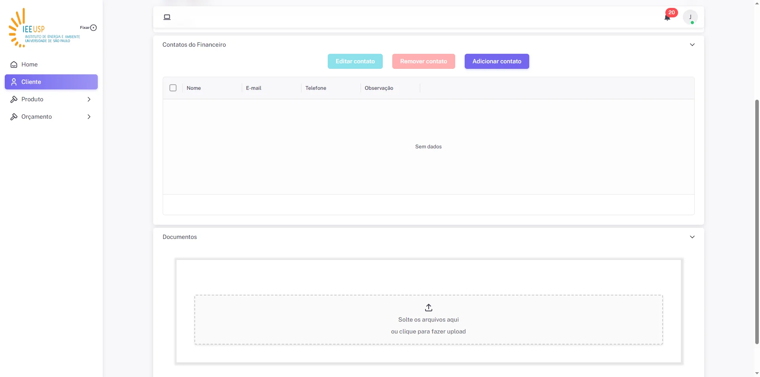Click the Produto hammer icon

[14, 99]
